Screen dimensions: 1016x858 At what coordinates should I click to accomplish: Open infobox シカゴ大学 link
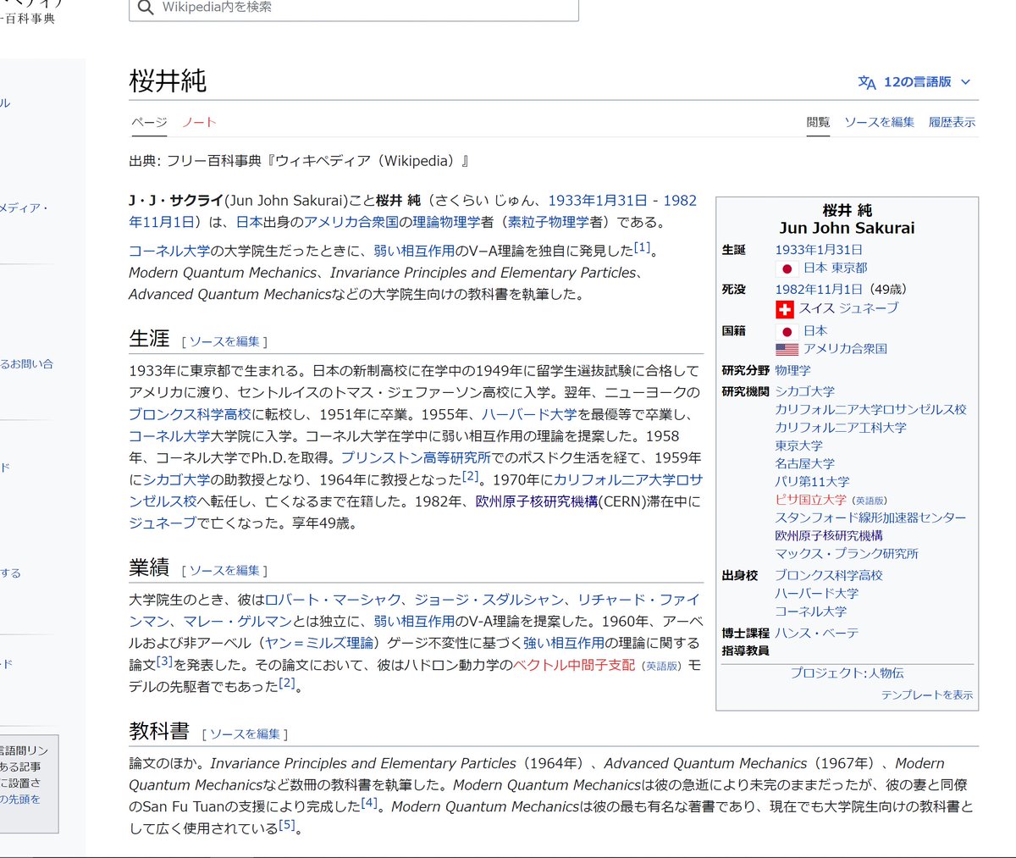point(804,391)
